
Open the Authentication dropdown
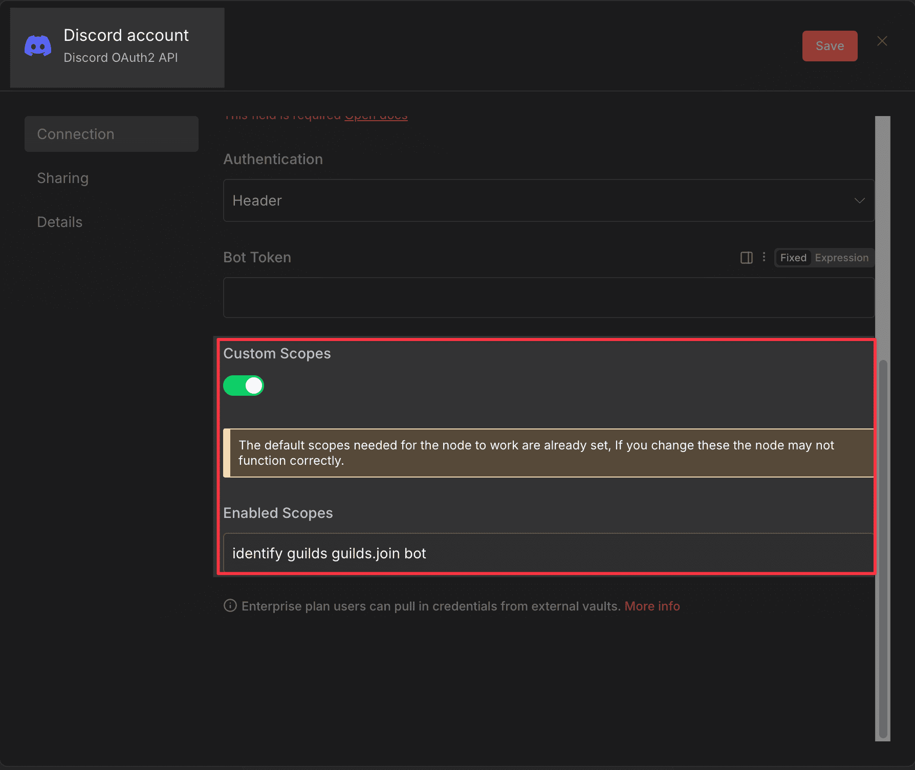coord(548,200)
